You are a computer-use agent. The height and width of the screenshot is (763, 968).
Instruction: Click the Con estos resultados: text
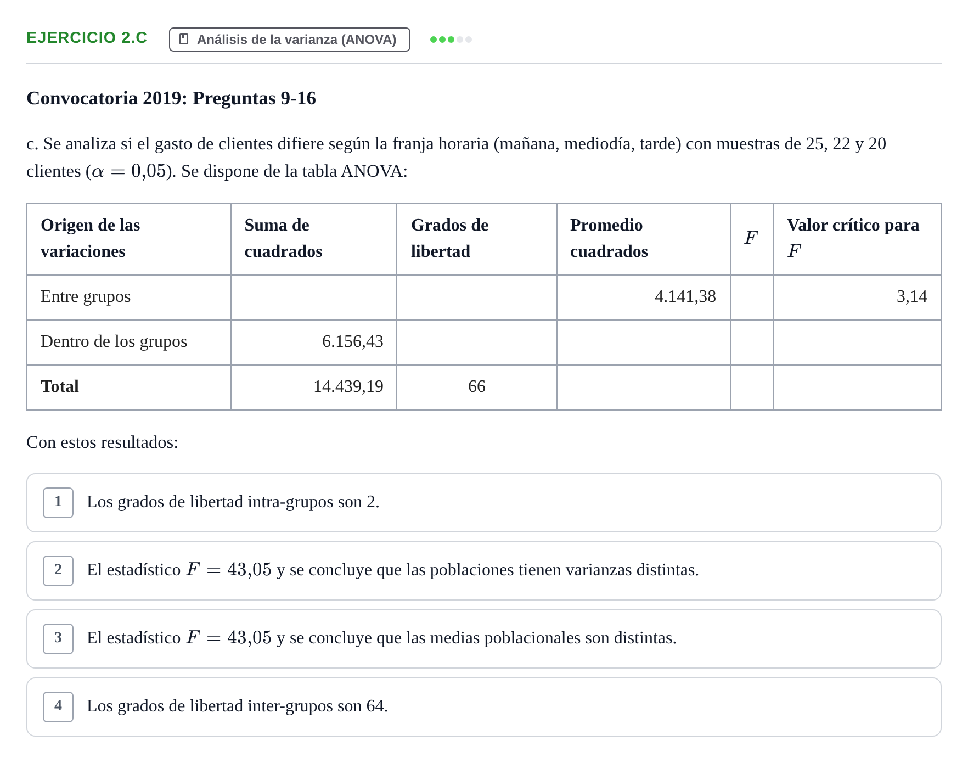103,442
